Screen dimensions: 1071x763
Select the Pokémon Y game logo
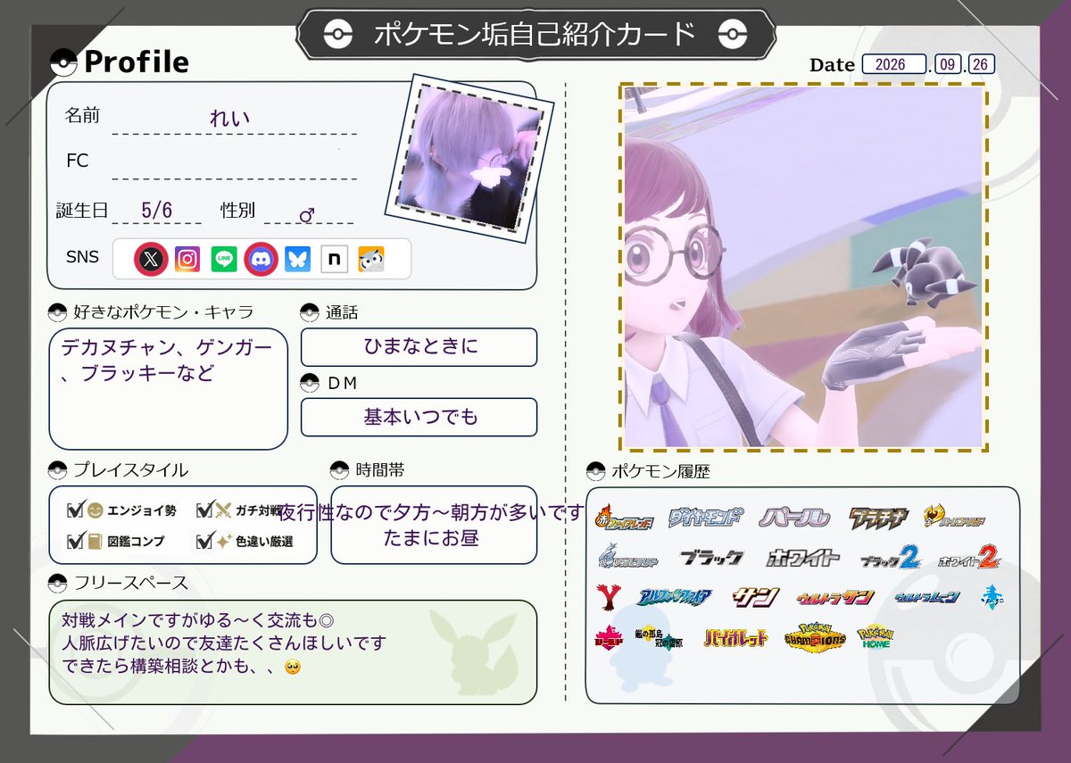[607, 596]
